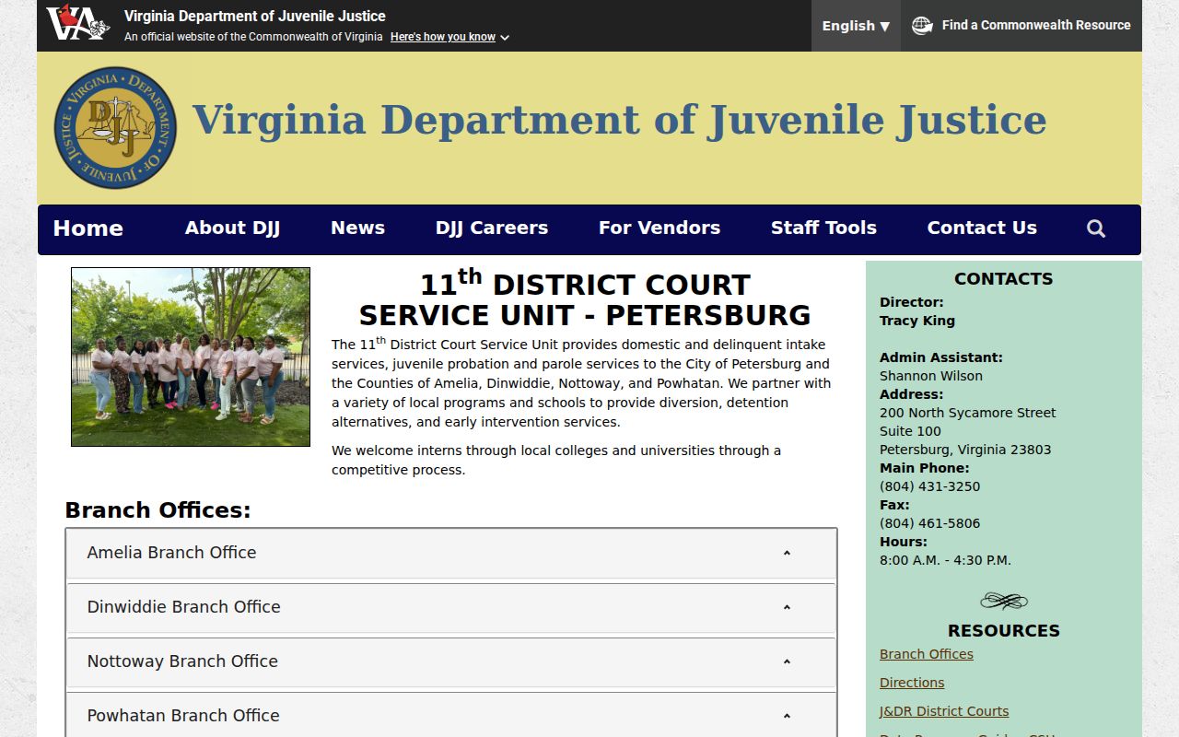Open the News menu item
The width and height of the screenshot is (1179, 737).
point(357,228)
